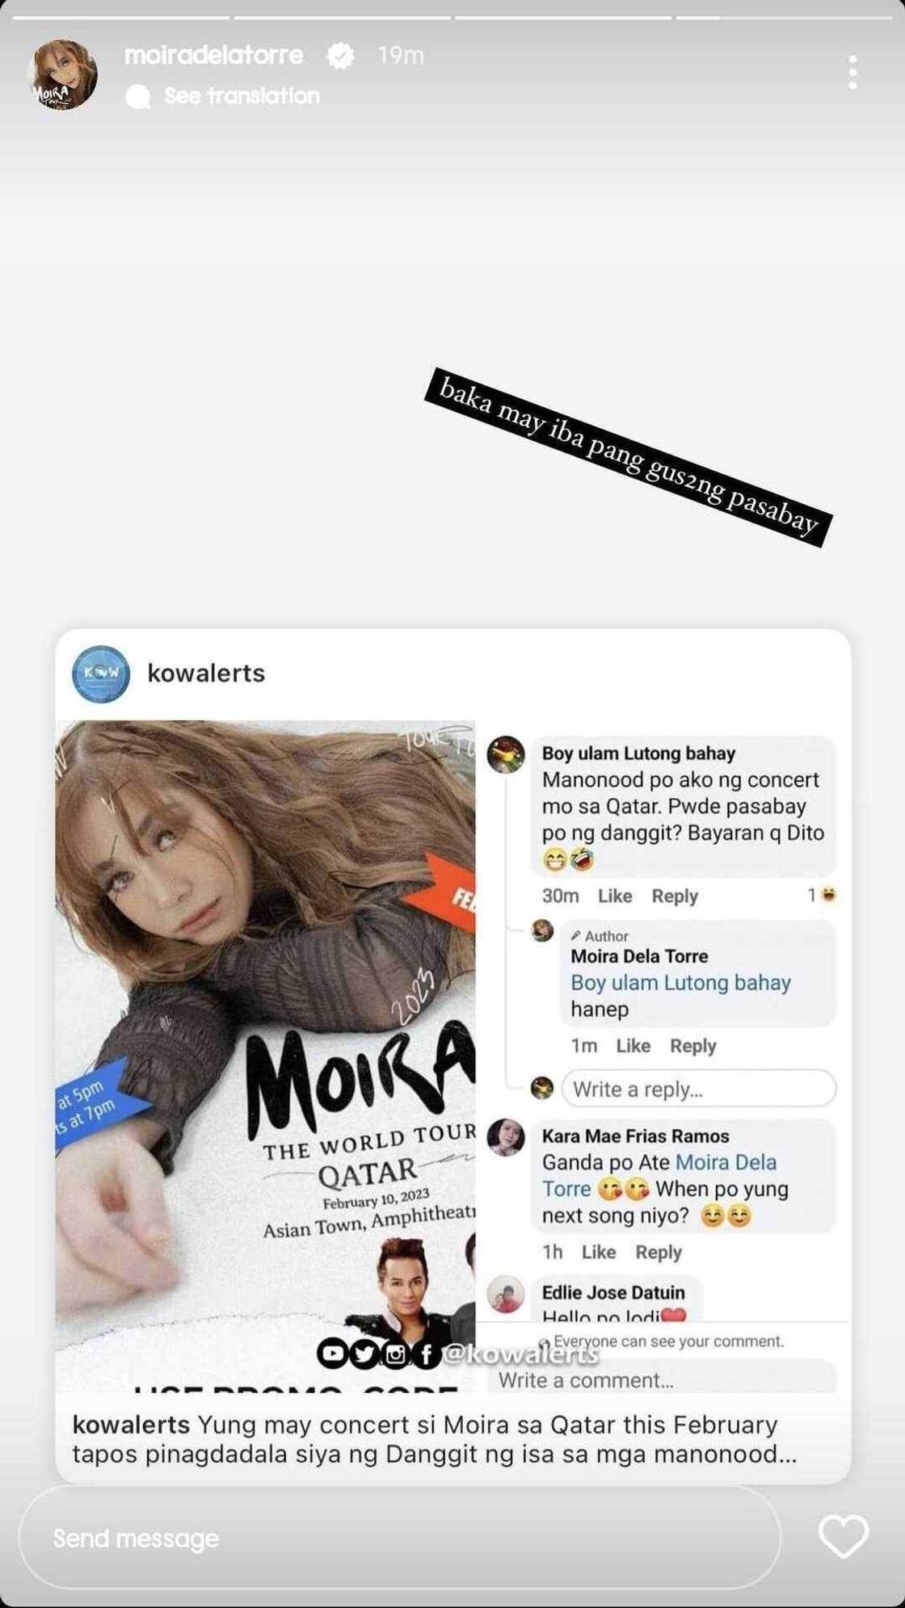Tap the heart icon to like story
Screen dimensions: 905x1608
[x=844, y=1536]
